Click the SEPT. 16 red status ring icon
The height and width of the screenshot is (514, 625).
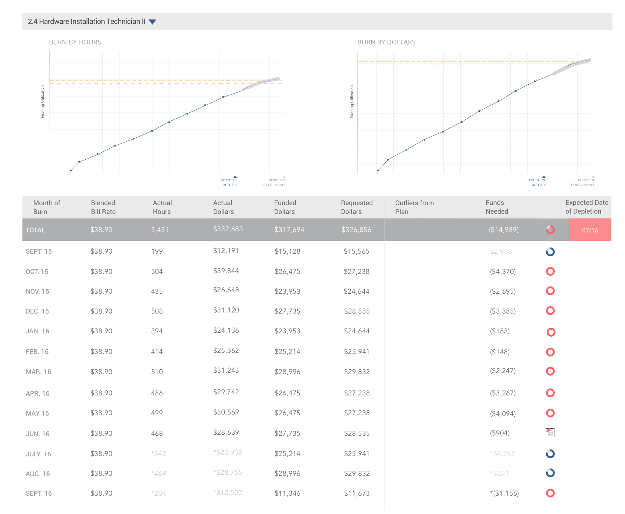click(550, 493)
